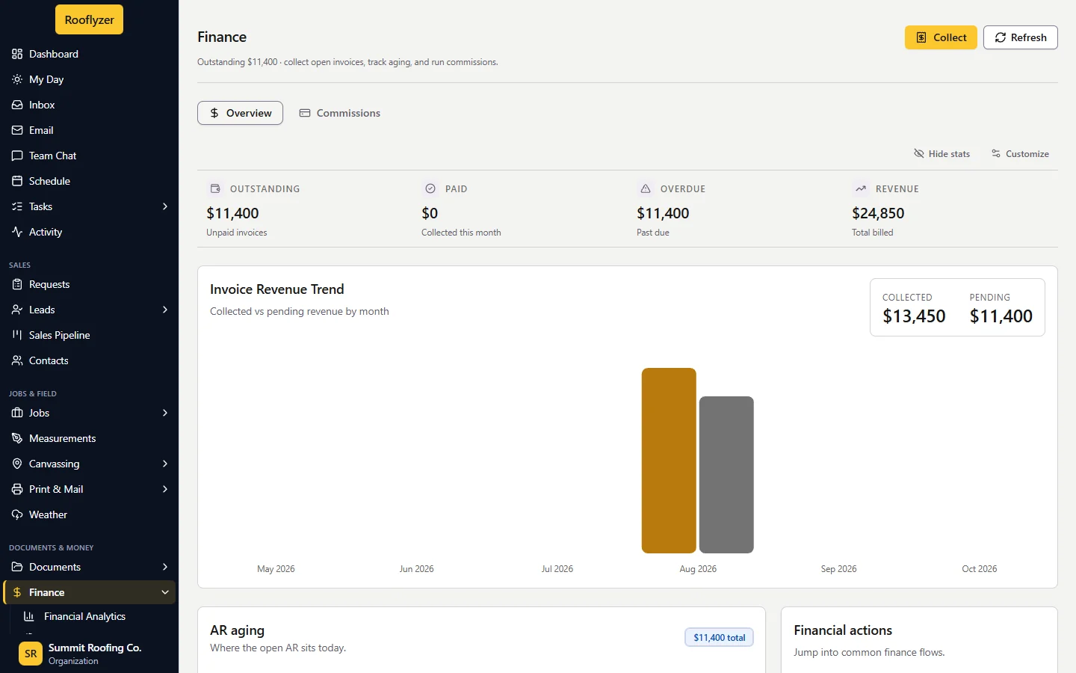
Task: Open Documents in the sidebar
Action: pos(90,567)
